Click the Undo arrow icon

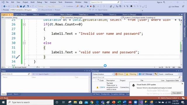(x=28, y=6)
